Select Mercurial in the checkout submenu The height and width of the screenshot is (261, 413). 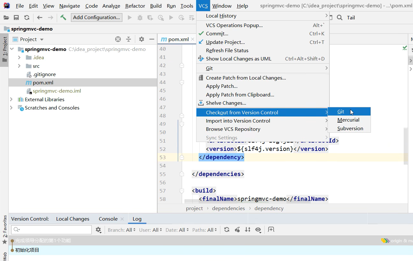tap(349, 120)
